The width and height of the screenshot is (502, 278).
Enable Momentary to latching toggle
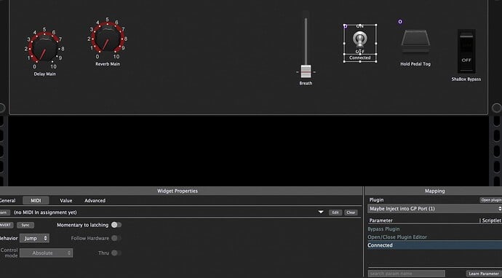[116, 225]
